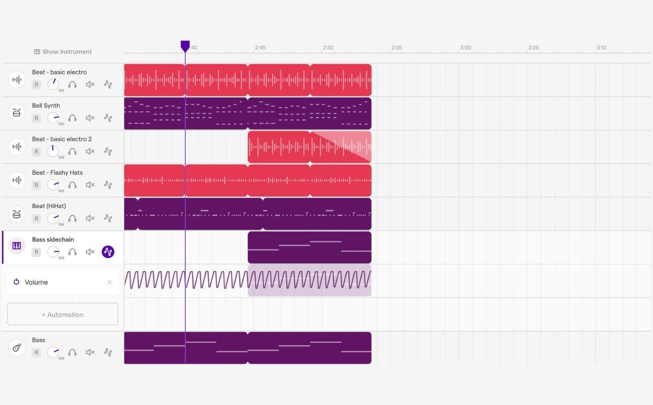Arm recording on Bass sidechain track

pyautogui.click(x=36, y=252)
